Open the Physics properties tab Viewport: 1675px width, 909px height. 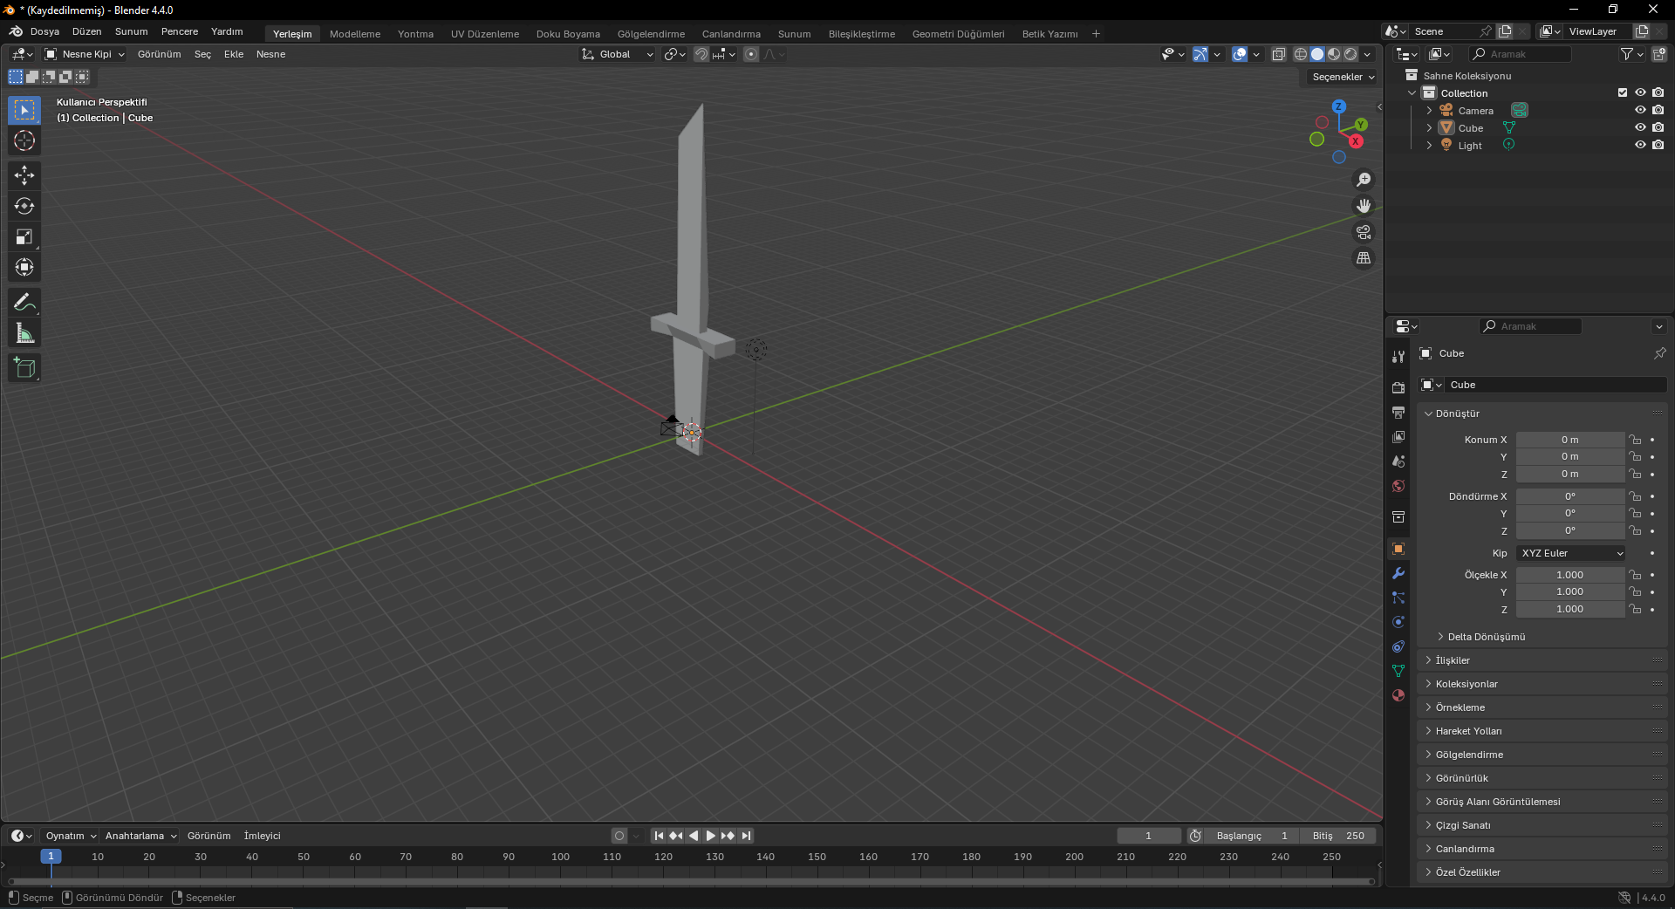[1398, 622]
